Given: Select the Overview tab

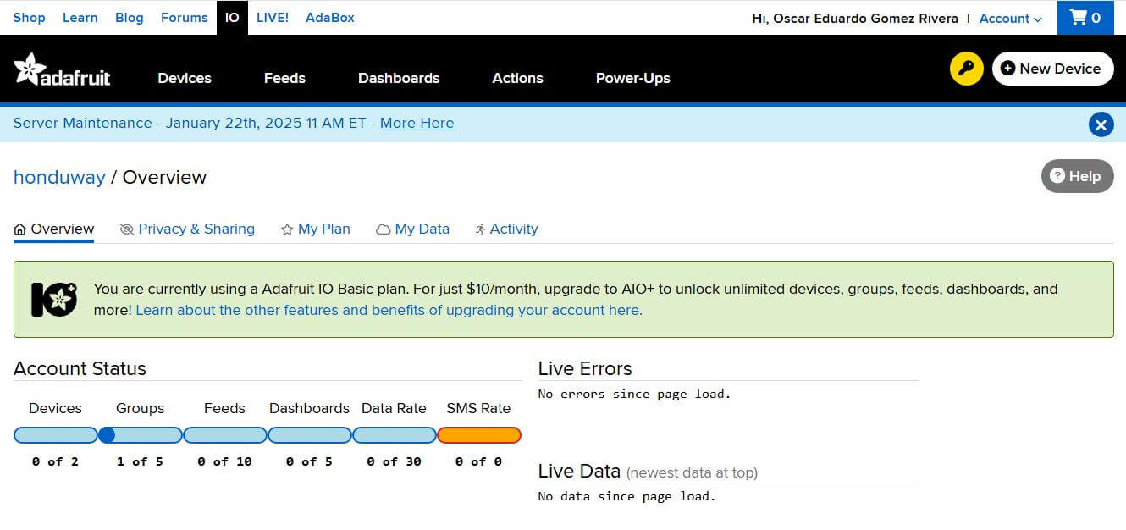Looking at the screenshot, I should coord(53,229).
